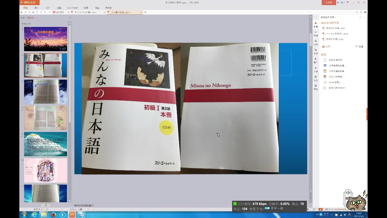This screenshot has height=218, width=387.
Task: Select slide 1 sunset title thumbnail
Action: (46, 39)
